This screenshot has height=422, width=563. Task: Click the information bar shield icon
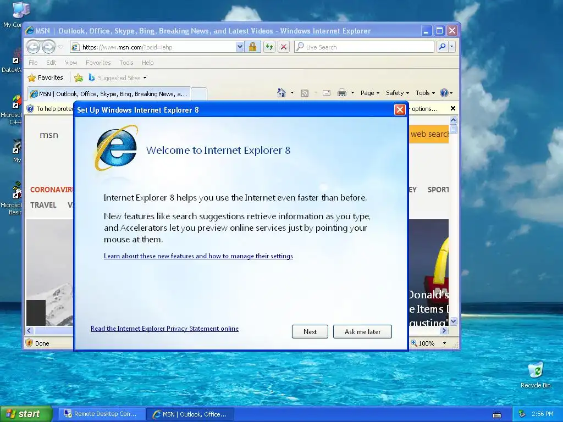coord(31,109)
